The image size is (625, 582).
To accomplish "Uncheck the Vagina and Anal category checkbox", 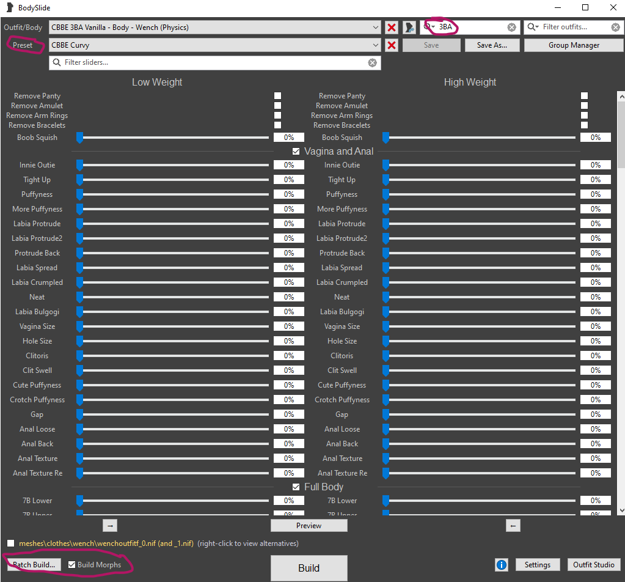I will point(296,151).
